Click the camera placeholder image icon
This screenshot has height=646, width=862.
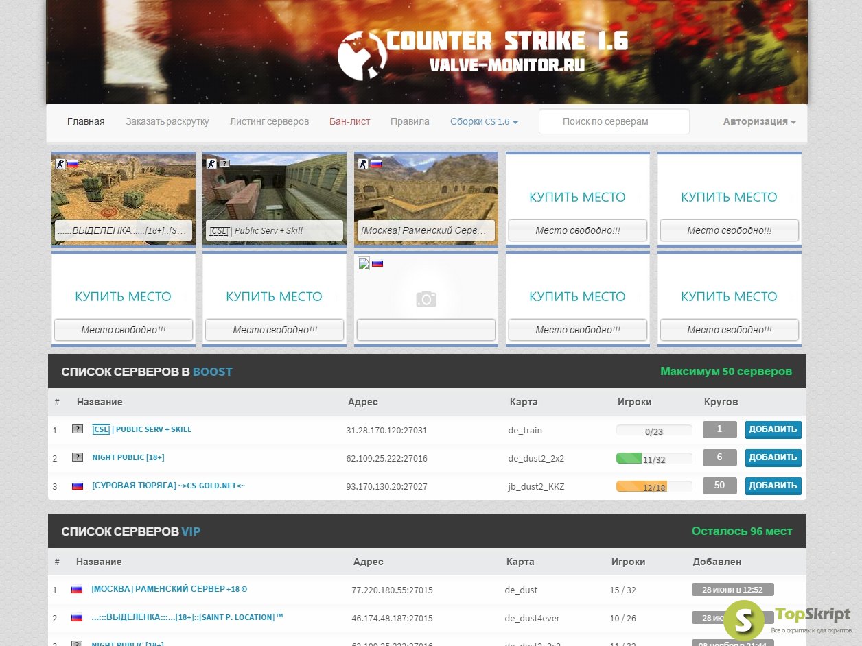[426, 299]
